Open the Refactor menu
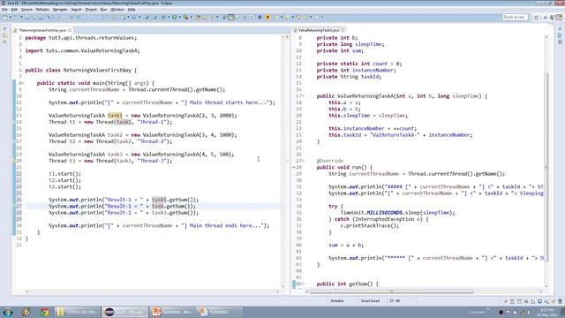 [42, 10]
